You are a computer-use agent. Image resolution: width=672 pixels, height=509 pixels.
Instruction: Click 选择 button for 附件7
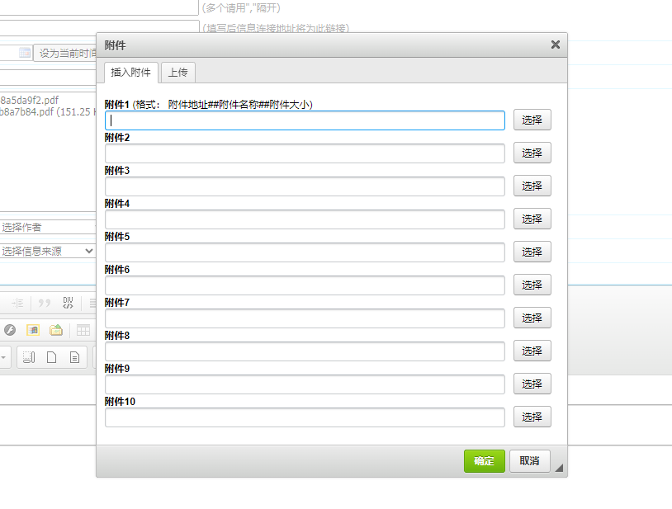tap(532, 318)
